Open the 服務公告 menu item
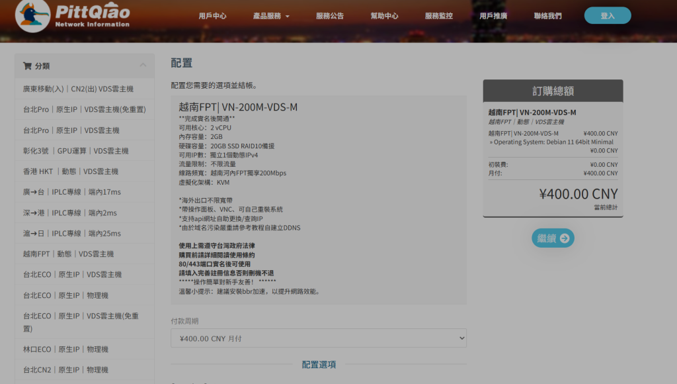The image size is (677, 384). (330, 16)
